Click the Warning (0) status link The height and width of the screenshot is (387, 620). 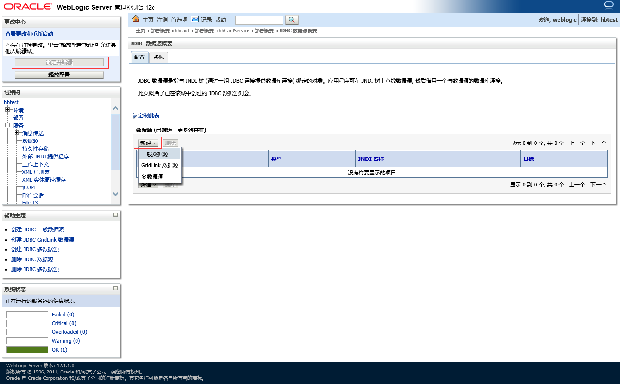coord(66,341)
